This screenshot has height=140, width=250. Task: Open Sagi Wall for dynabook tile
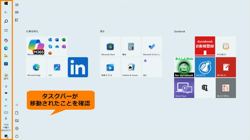point(184,67)
